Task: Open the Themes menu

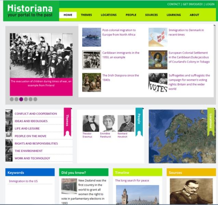Action: [86, 15]
